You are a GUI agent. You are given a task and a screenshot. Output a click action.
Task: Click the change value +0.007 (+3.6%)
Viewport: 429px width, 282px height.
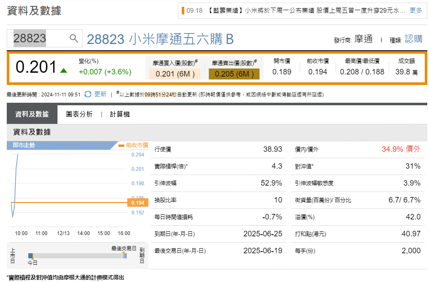(105, 72)
